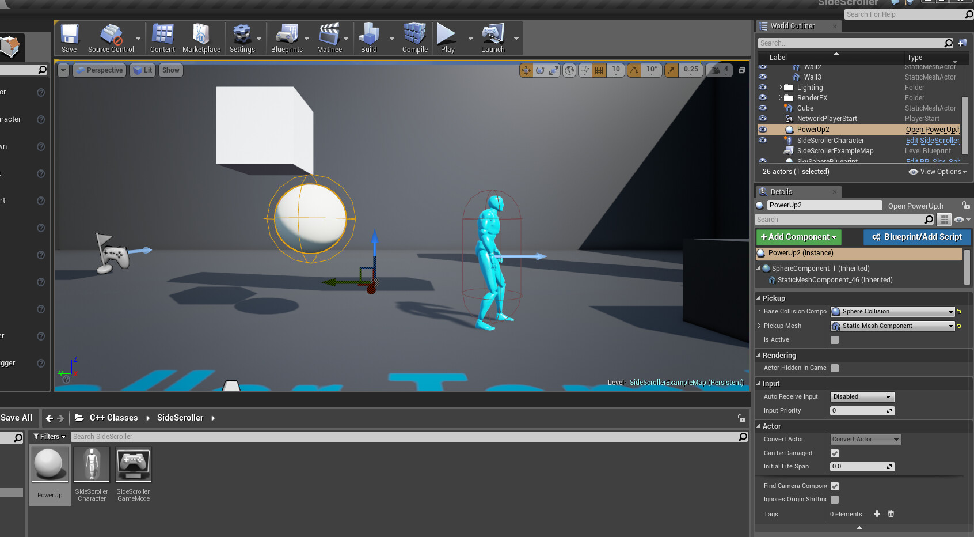
Task: Select the scale gizmo mode
Action: pyautogui.click(x=554, y=70)
